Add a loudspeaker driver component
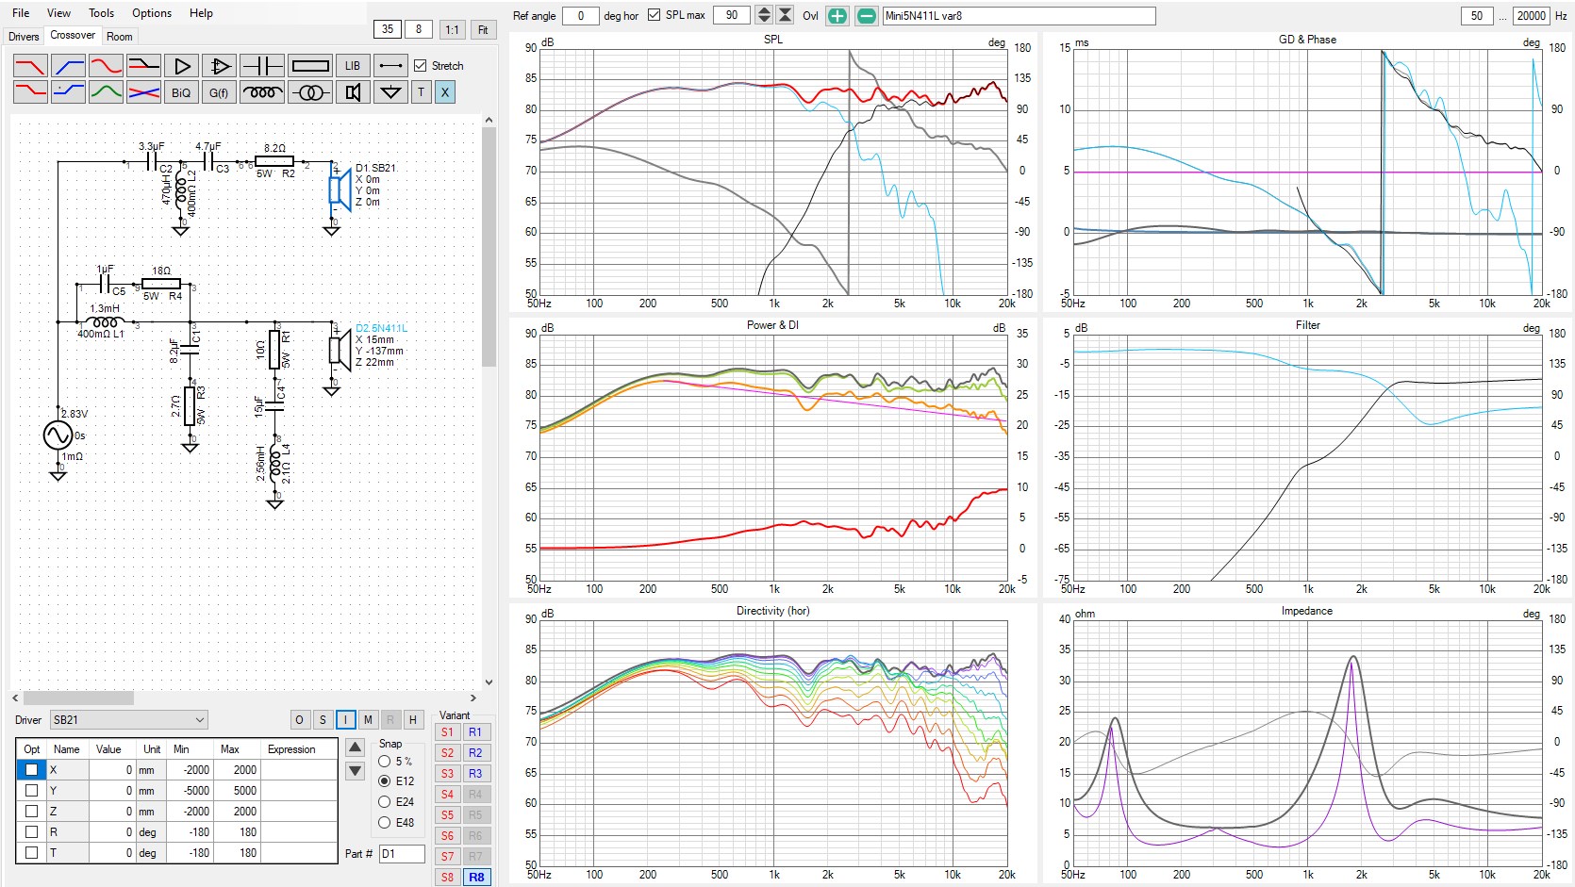The width and height of the screenshot is (1575, 887). tap(353, 92)
